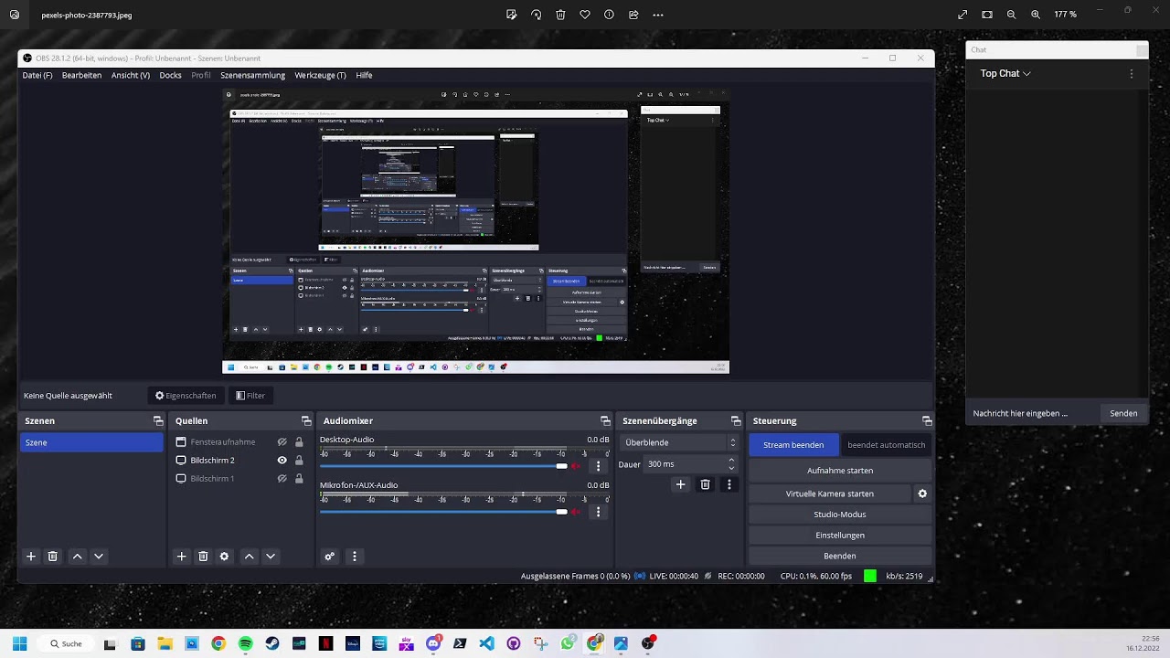This screenshot has height=658, width=1170.
Task: Undock the Audiomixer panel
Action: point(605,421)
